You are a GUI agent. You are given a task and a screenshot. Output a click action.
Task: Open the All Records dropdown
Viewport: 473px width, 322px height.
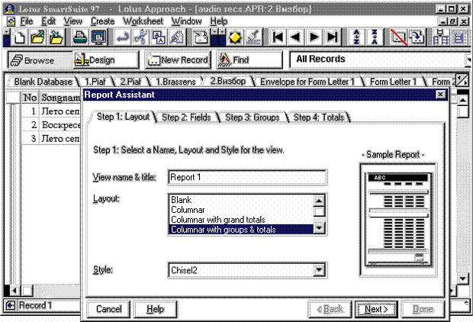pyautogui.click(x=468, y=60)
